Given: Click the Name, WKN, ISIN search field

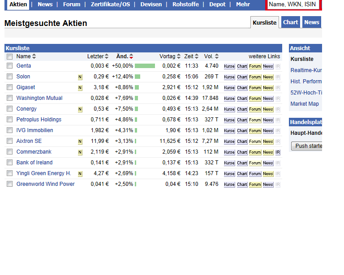Looking at the screenshot, I should click(x=292, y=4).
